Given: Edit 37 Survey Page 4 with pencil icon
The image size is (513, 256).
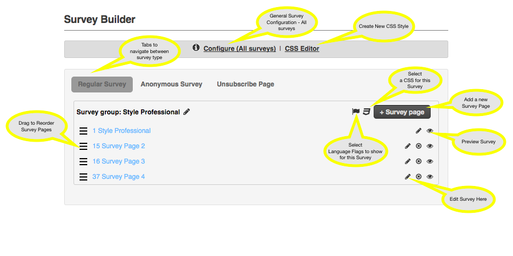Looking at the screenshot, I should [x=408, y=177].
